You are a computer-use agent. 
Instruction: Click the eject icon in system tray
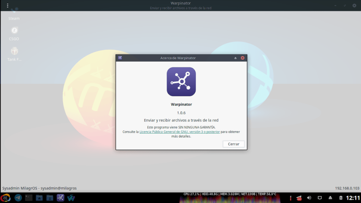click(x=330, y=198)
